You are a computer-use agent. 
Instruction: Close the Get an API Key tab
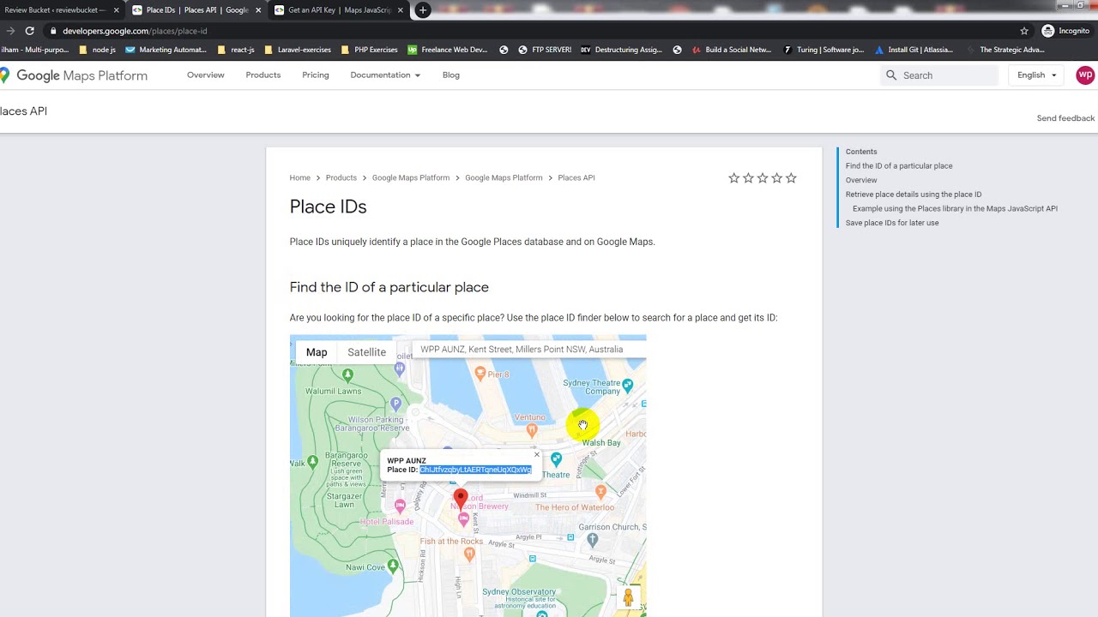[x=400, y=10]
